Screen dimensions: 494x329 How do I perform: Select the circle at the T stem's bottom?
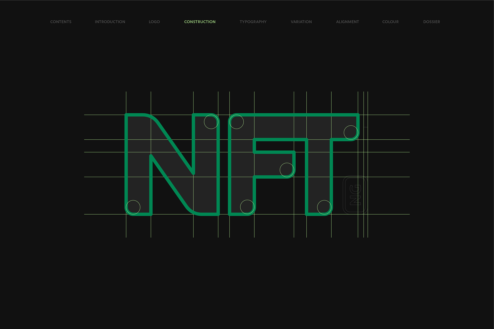(324, 207)
